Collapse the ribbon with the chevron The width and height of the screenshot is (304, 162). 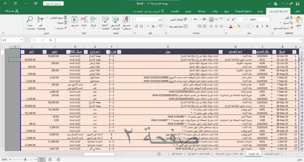coord(3,33)
